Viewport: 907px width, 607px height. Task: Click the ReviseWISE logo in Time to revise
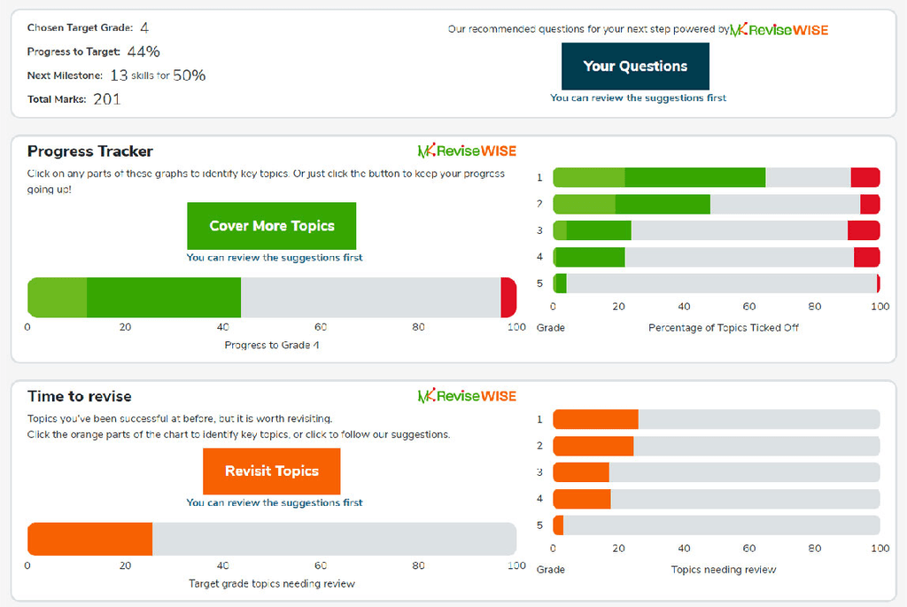click(467, 396)
